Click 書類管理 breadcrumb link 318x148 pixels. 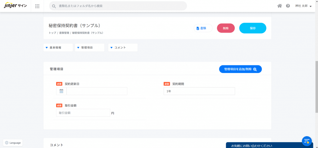tap(64, 33)
